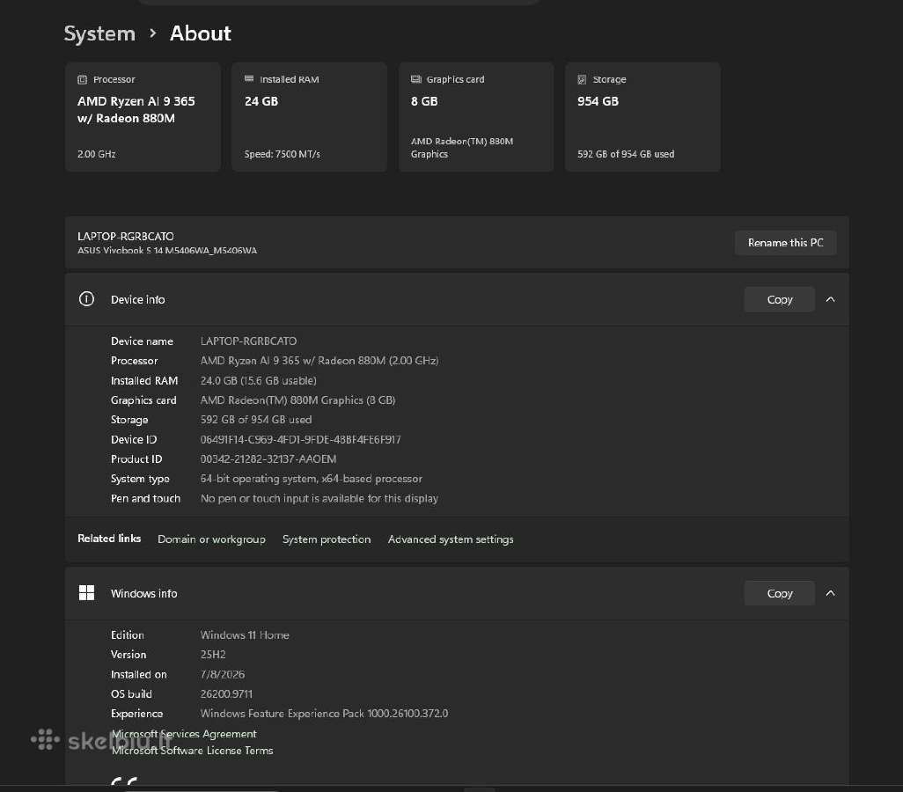
Task: Click the Processor chip icon in the top card
Action: (x=83, y=79)
